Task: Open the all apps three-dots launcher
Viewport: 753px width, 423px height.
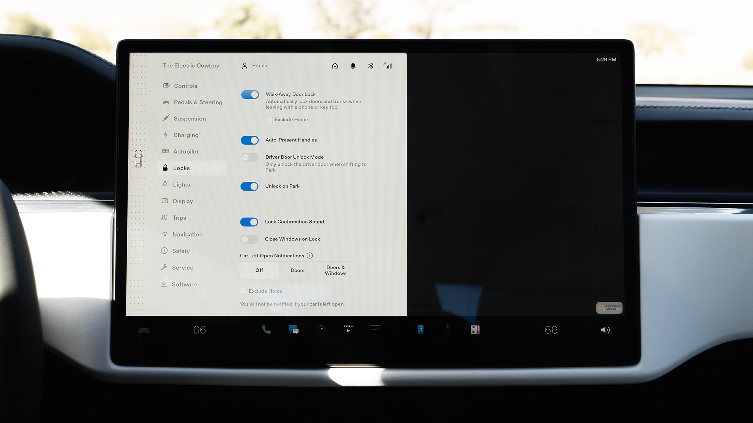Action: point(375,330)
